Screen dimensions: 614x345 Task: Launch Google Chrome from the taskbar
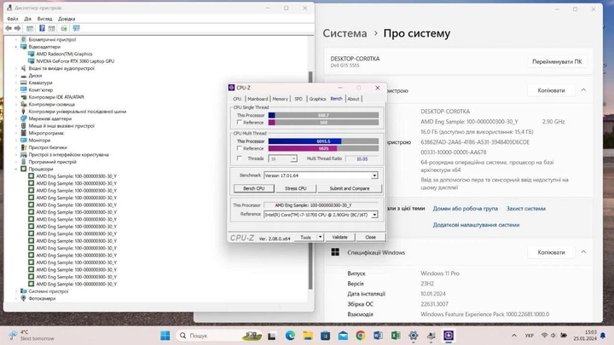click(360, 336)
